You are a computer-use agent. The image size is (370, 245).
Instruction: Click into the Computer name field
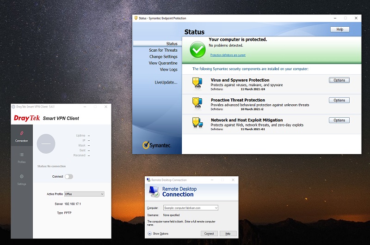point(191,208)
